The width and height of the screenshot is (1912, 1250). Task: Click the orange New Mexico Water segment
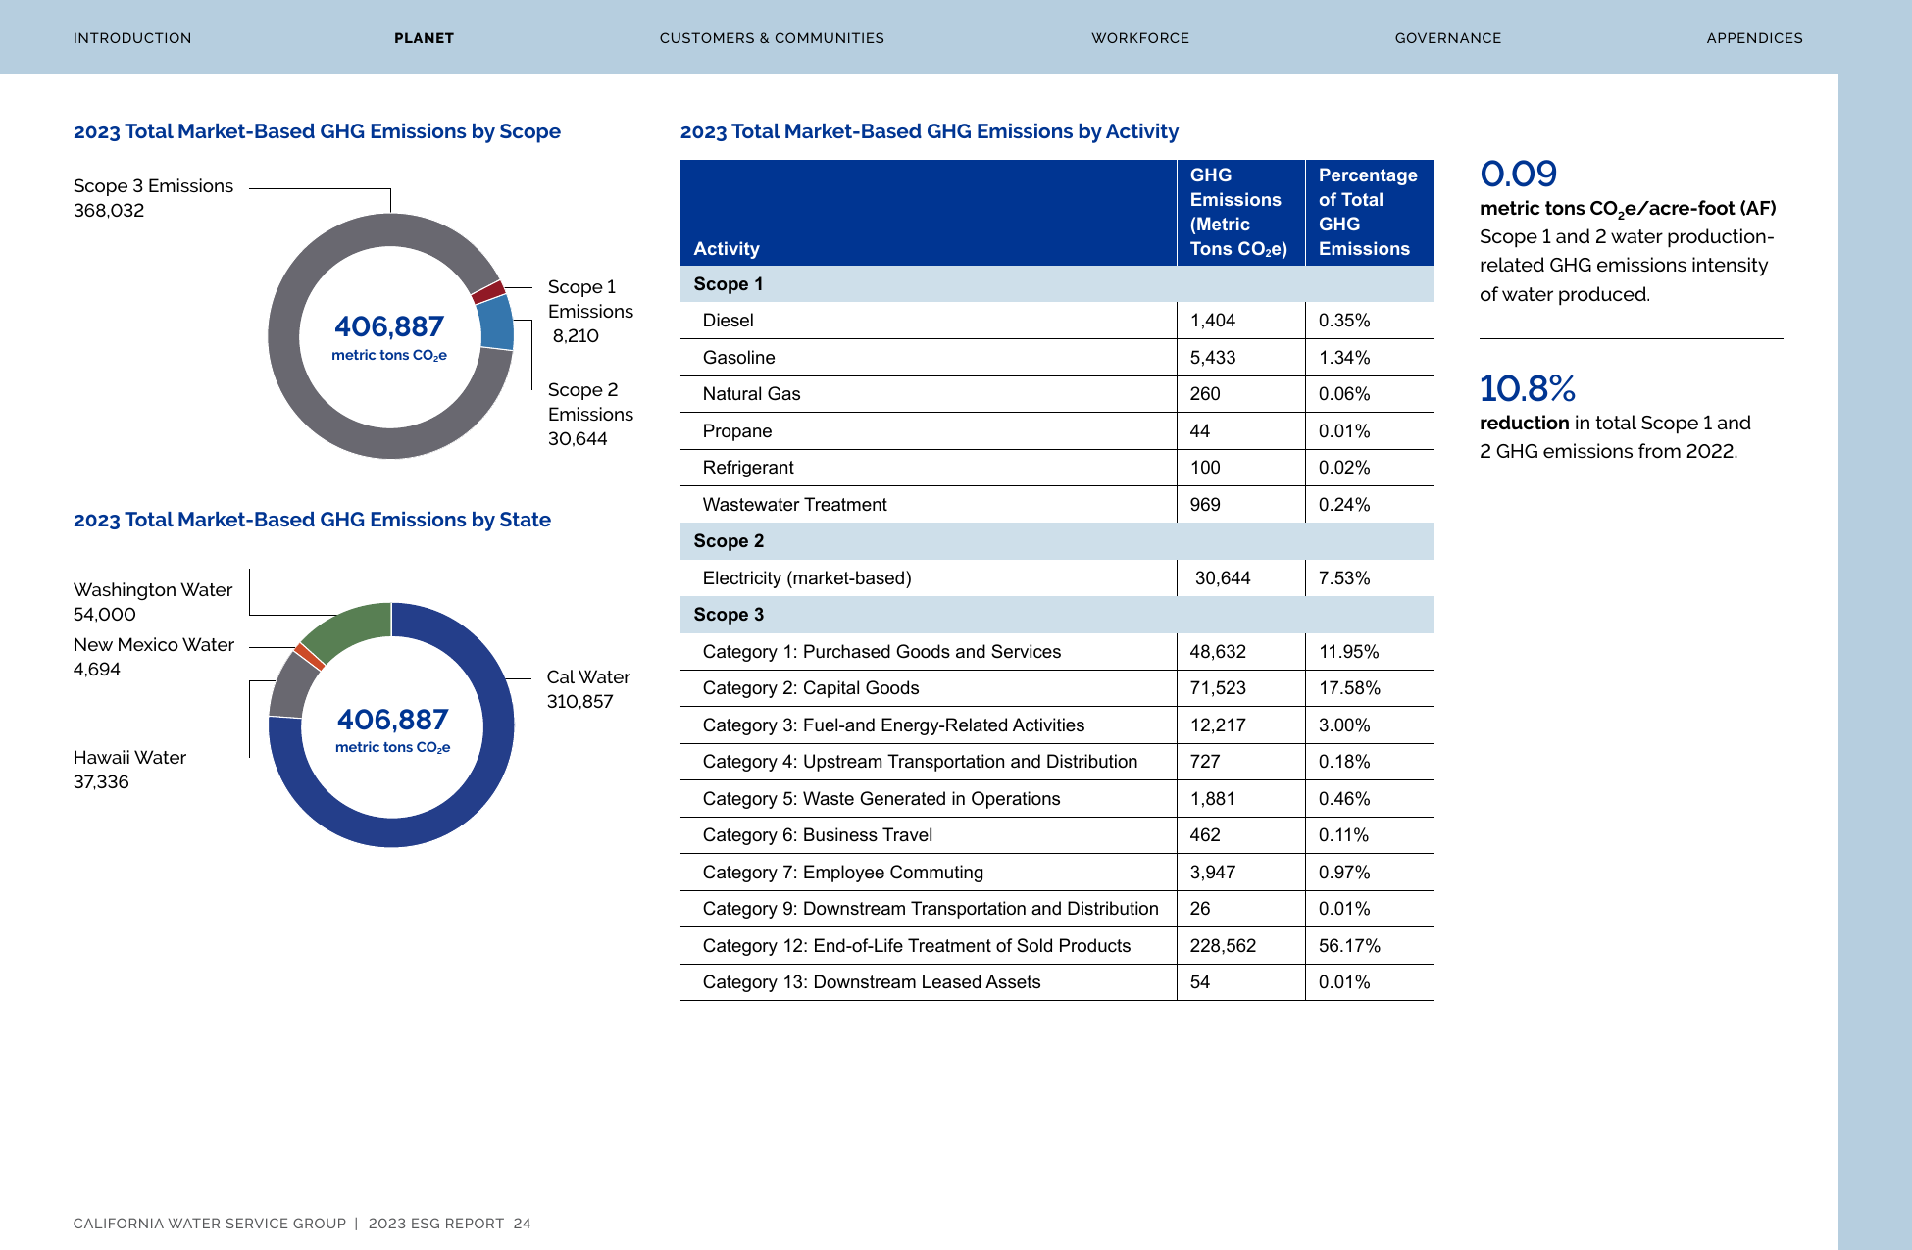309,657
